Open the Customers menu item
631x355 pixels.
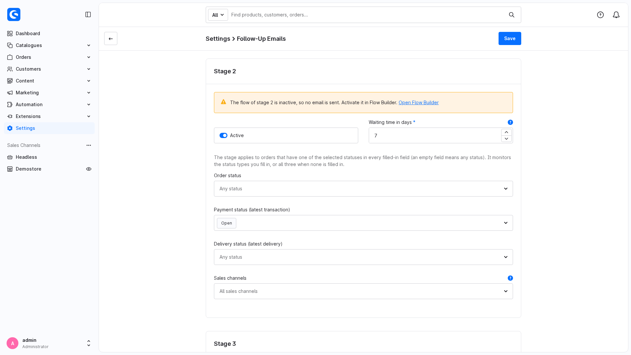pos(49,69)
